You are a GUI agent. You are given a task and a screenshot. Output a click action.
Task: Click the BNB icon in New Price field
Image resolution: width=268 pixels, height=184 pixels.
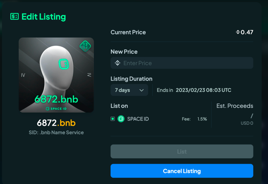coord(118,63)
